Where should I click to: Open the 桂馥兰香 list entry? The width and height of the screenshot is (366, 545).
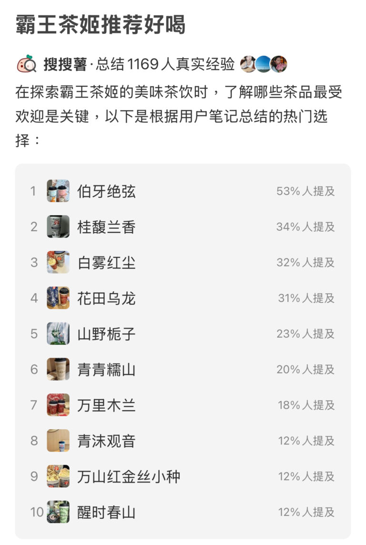tap(106, 227)
